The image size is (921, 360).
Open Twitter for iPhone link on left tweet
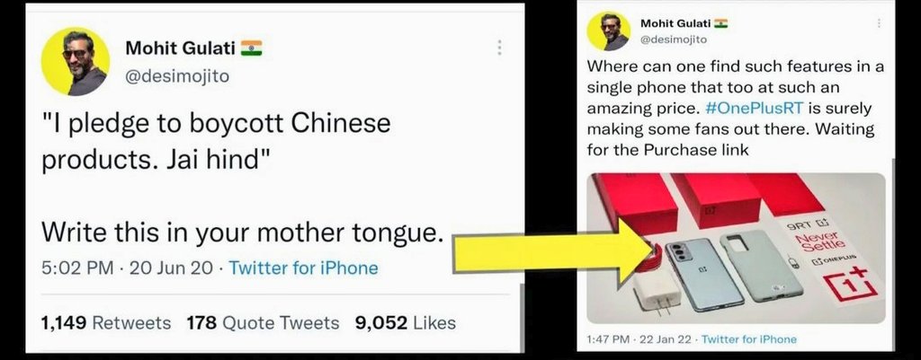(x=303, y=268)
